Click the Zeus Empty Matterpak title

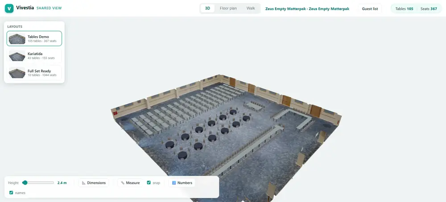[x=307, y=8]
